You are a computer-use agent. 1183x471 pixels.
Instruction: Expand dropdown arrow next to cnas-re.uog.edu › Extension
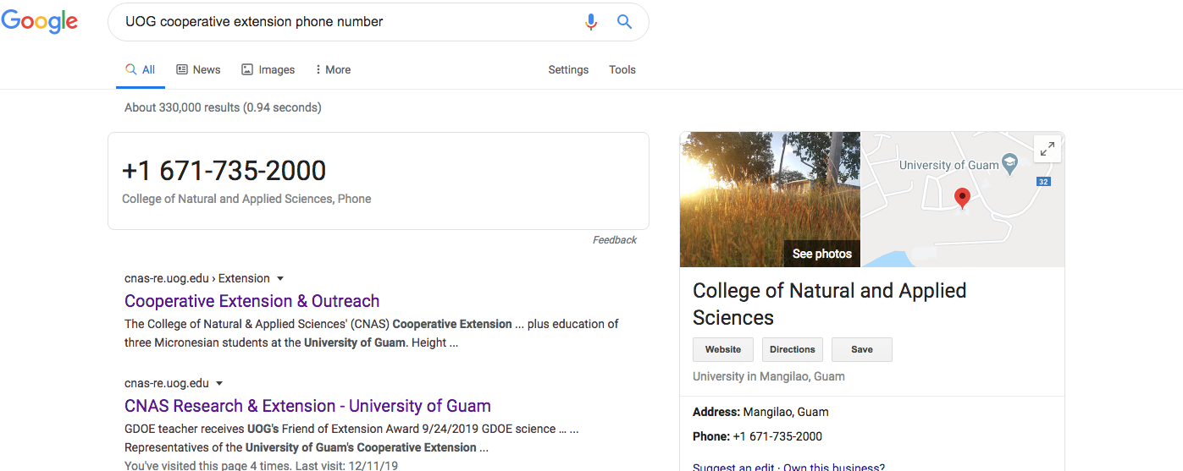click(280, 278)
